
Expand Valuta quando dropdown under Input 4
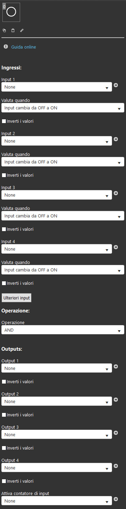pyautogui.click(x=63, y=270)
